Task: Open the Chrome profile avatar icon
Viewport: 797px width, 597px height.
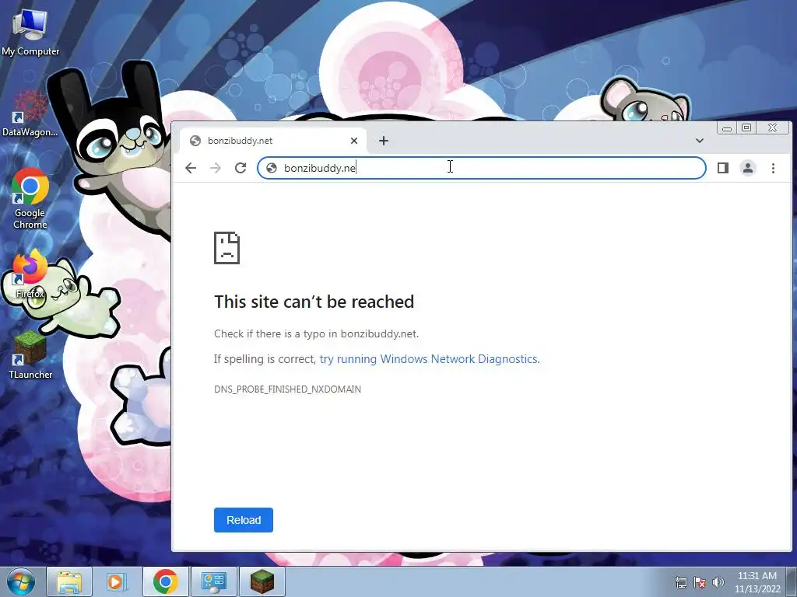Action: (748, 168)
